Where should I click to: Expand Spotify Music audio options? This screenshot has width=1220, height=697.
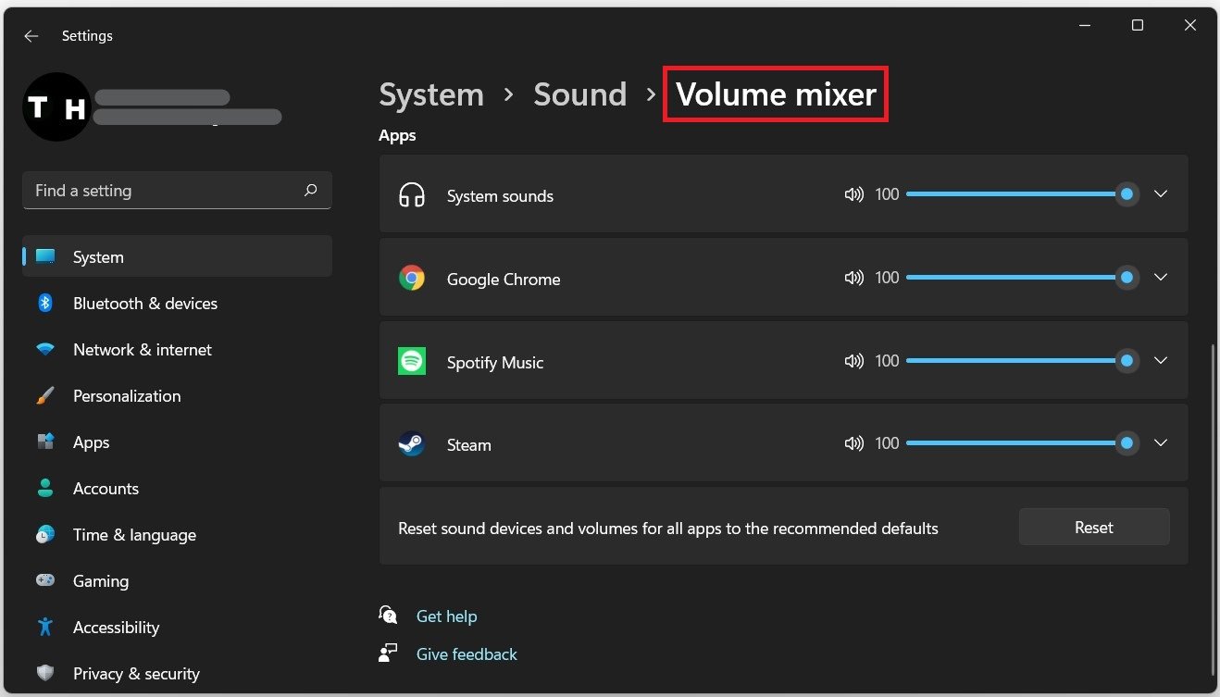click(x=1161, y=361)
